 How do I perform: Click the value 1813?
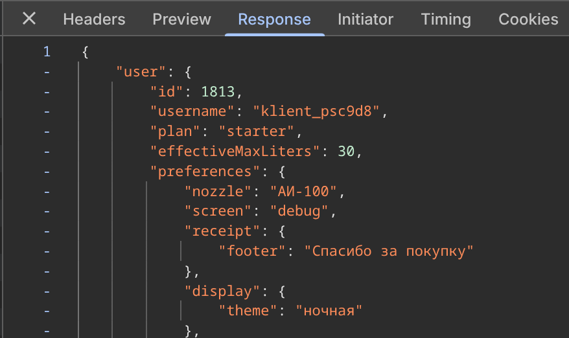[x=218, y=91]
